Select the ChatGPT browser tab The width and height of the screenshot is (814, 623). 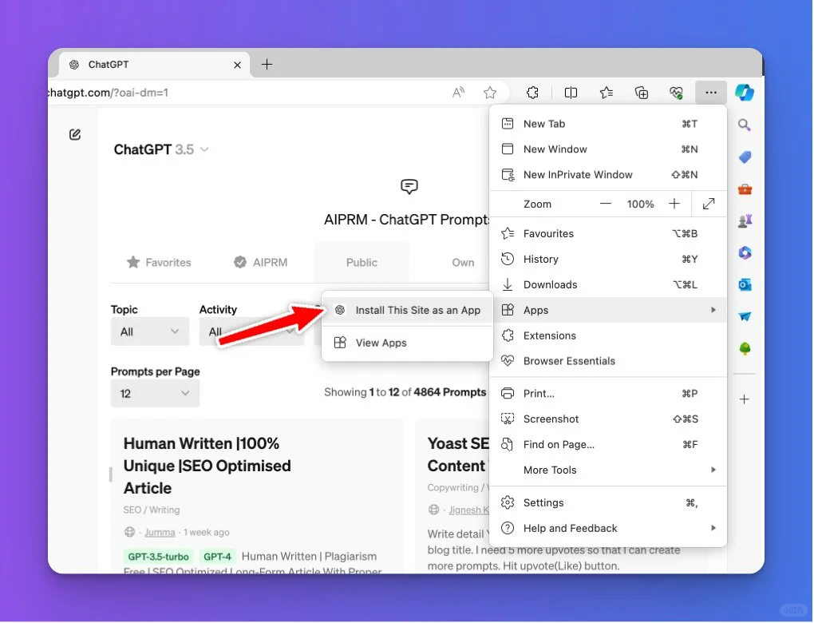click(x=155, y=65)
